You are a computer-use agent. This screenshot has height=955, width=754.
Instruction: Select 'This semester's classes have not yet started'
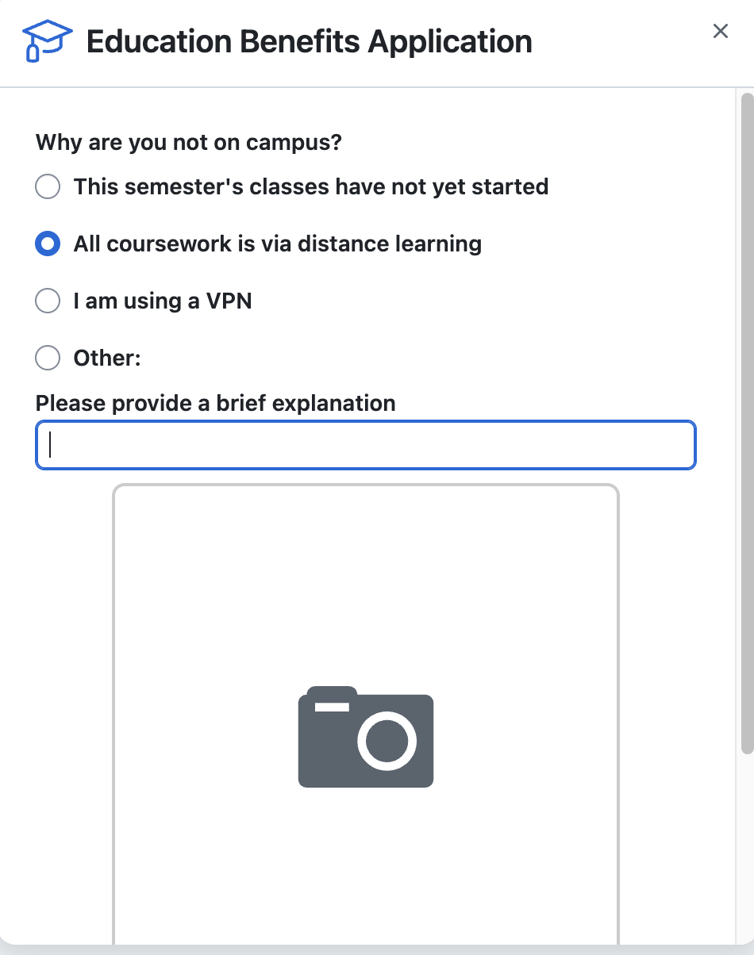[48, 186]
